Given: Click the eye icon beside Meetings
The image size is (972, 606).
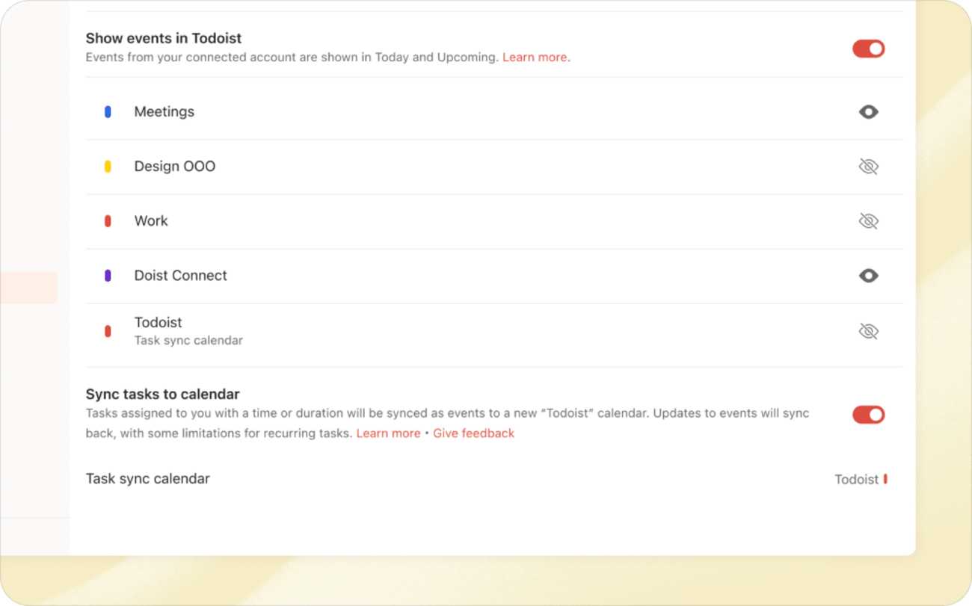Looking at the screenshot, I should click(868, 111).
